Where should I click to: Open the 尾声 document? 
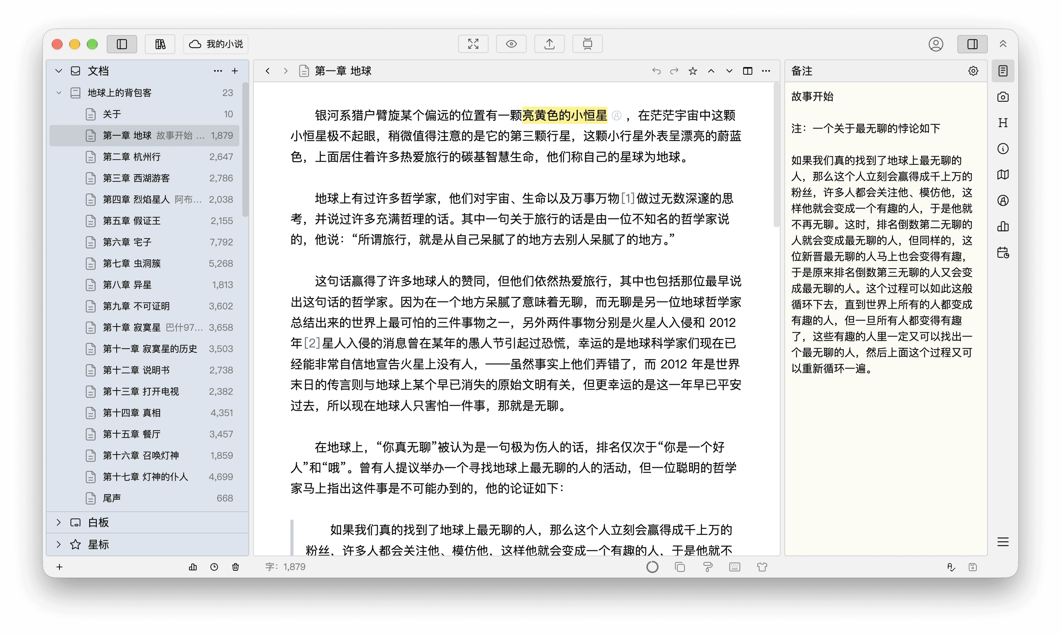[x=144, y=498]
